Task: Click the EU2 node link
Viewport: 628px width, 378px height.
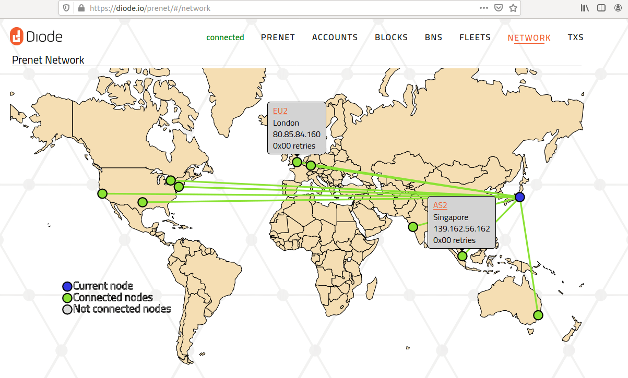Action: [280, 111]
